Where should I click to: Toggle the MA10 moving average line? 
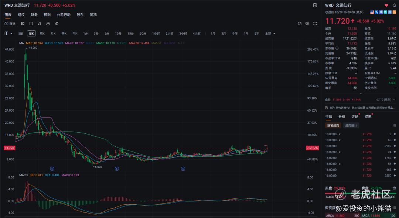pos(54,43)
